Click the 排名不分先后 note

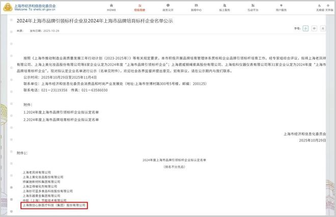coord(174,167)
